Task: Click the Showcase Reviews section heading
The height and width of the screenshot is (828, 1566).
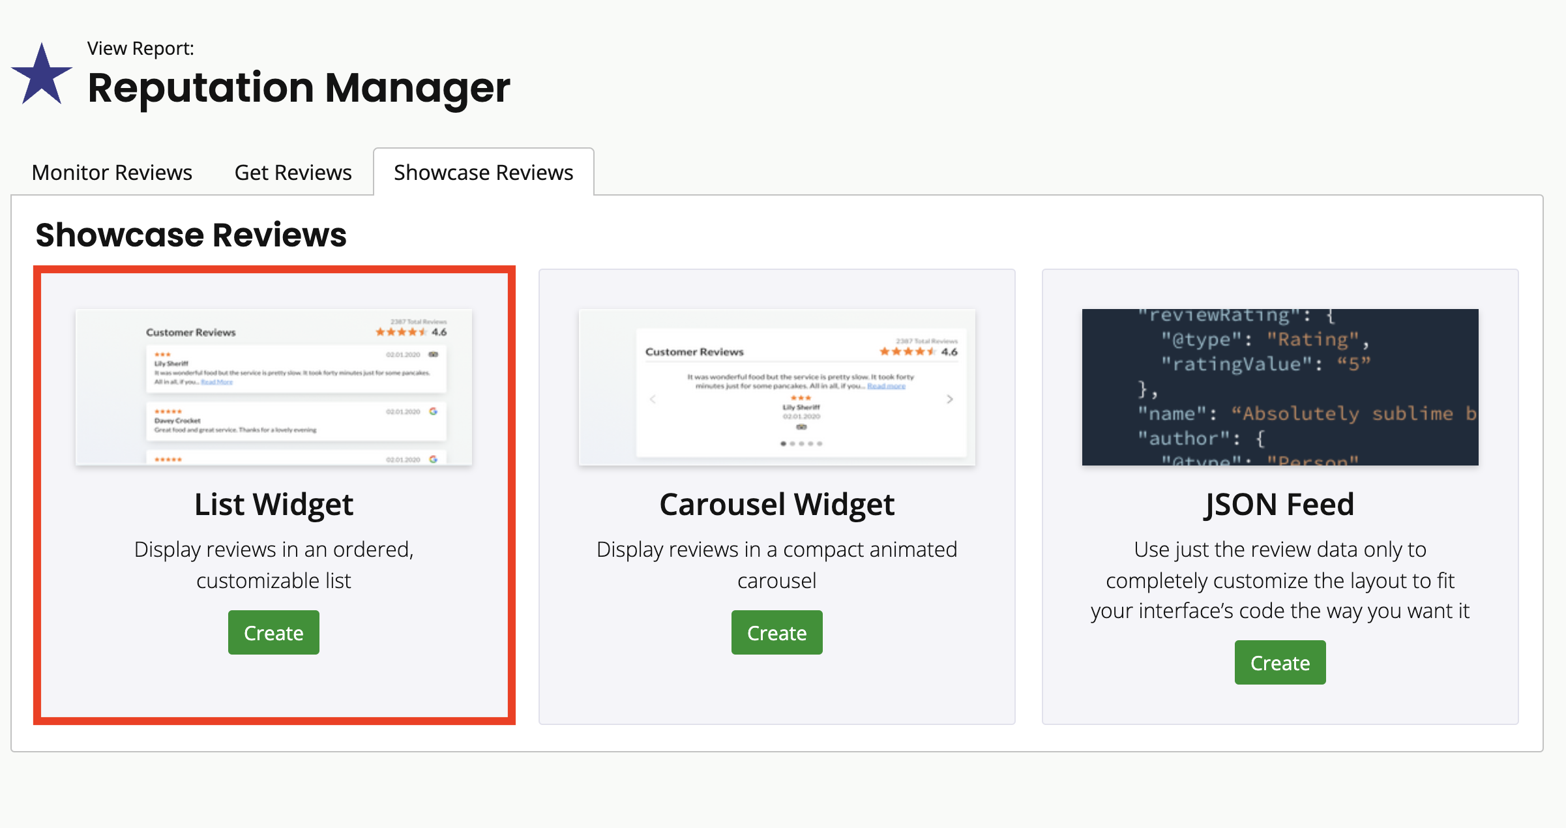Action: pos(191,235)
